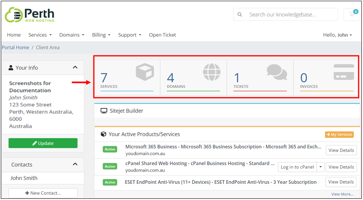
Task: Click the New Contact button
Action: tap(43, 193)
